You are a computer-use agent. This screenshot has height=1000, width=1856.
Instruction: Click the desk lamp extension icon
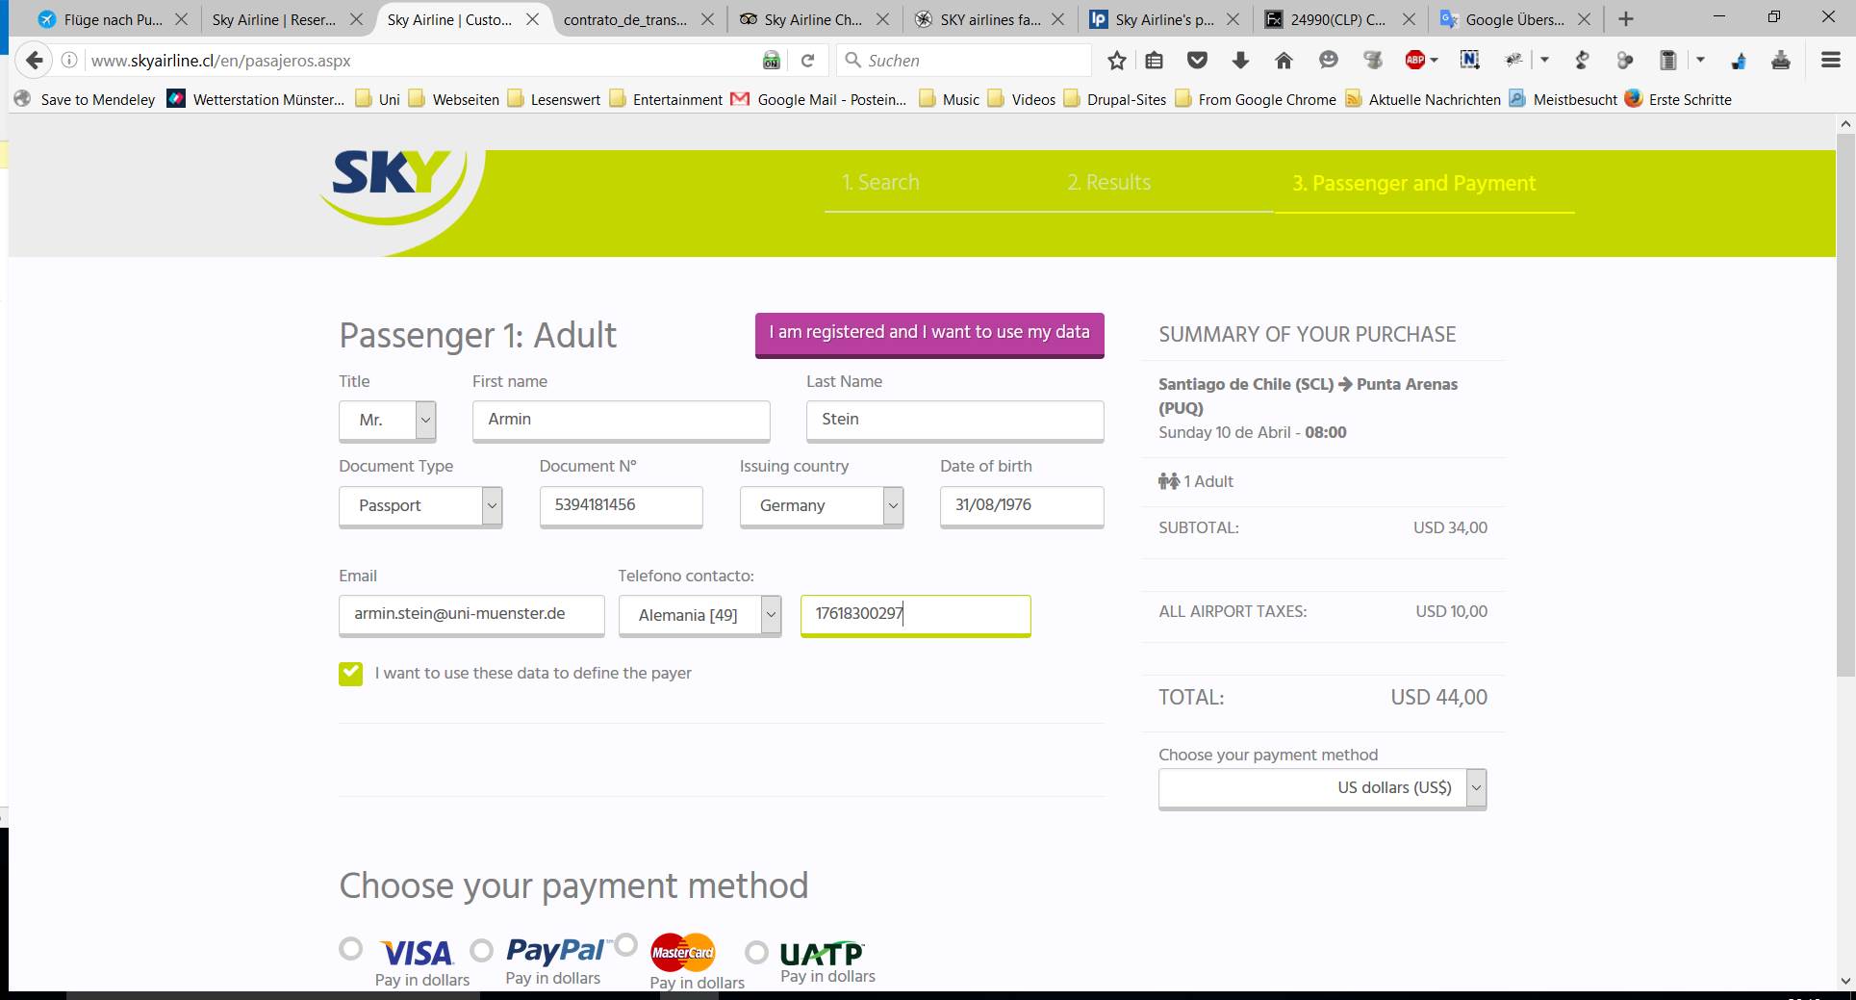pos(1582,61)
